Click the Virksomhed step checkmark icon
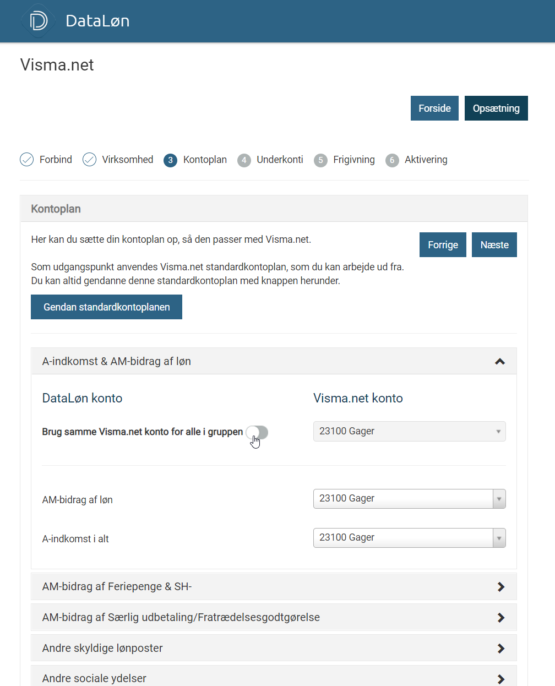Image resolution: width=555 pixels, height=686 pixels. click(x=89, y=160)
